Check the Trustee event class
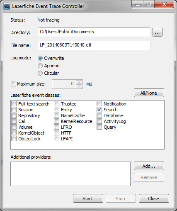The image size is (177, 211). pyautogui.click(x=56, y=103)
